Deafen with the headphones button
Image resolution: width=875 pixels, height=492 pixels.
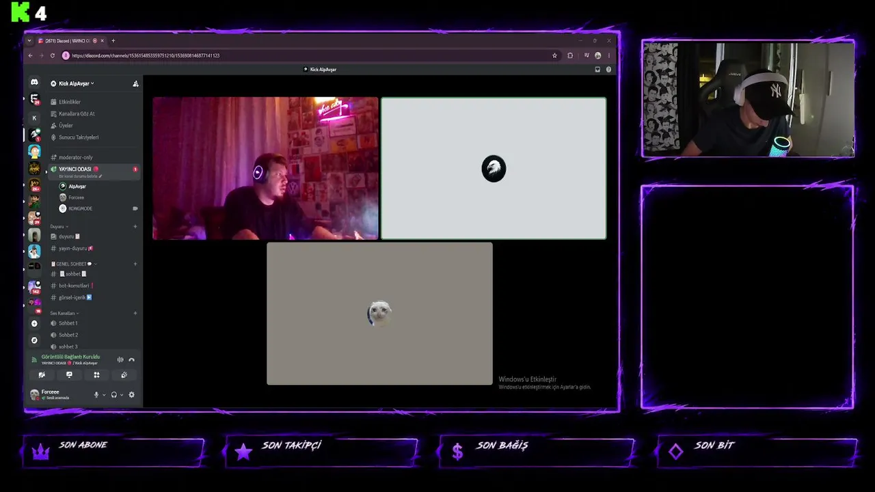click(113, 394)
